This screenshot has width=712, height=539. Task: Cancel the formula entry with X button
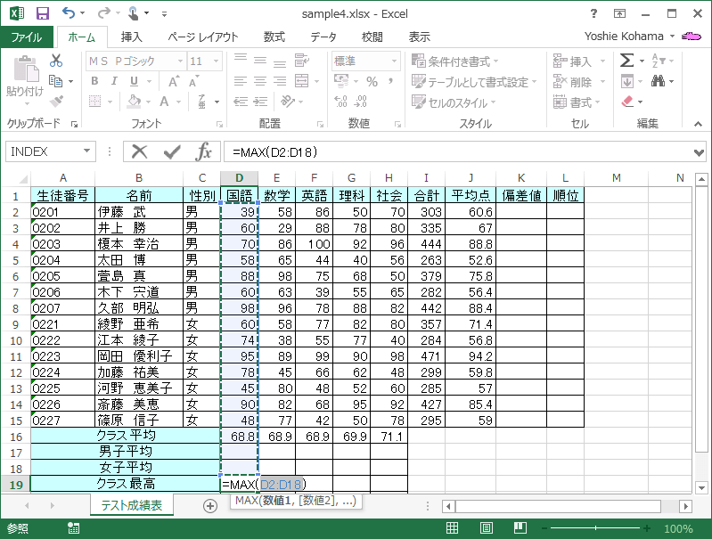tap(139, 151)
